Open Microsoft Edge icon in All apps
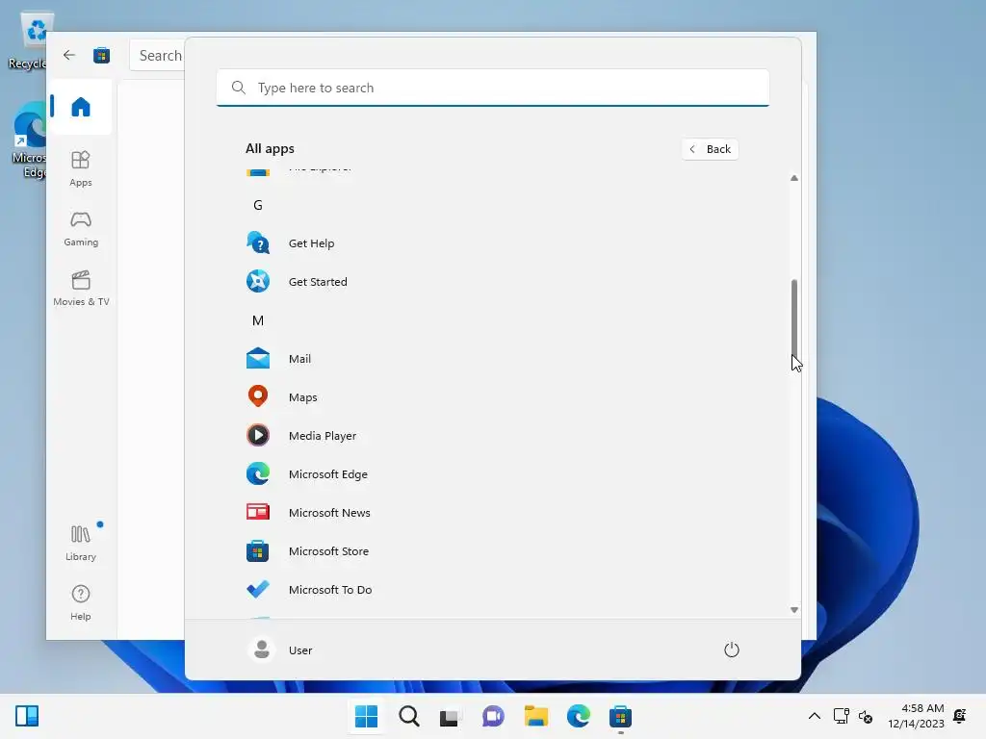Viewport: 986px width, 739px height. pyautogui.click(x=258, y=473)
